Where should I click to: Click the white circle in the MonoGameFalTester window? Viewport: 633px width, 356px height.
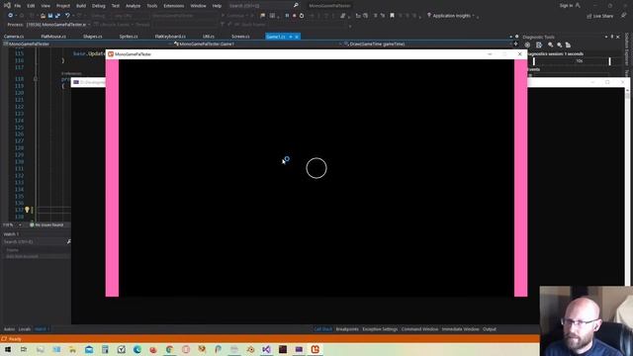(x=316, y=168)
